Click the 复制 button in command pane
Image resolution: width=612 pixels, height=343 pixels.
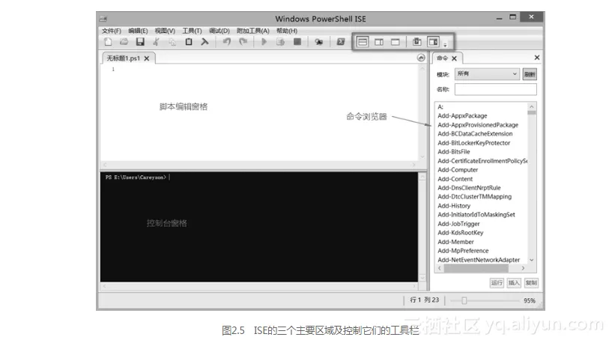tap(531, 282)
